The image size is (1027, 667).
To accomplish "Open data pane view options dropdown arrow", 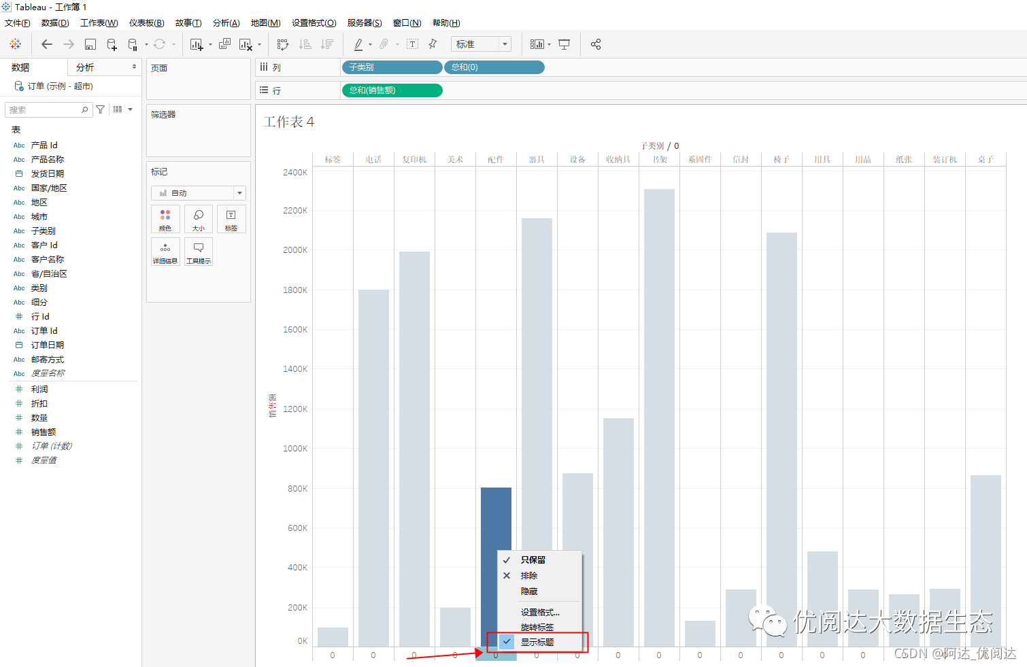I will click(130, 109).
